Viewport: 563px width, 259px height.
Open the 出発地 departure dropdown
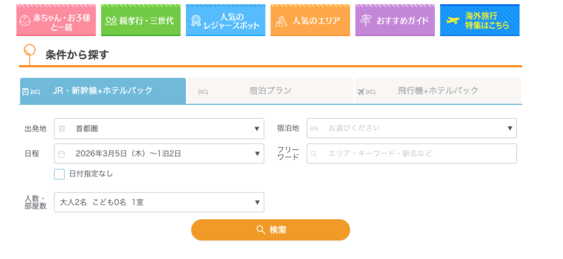[x=159, y=129]
